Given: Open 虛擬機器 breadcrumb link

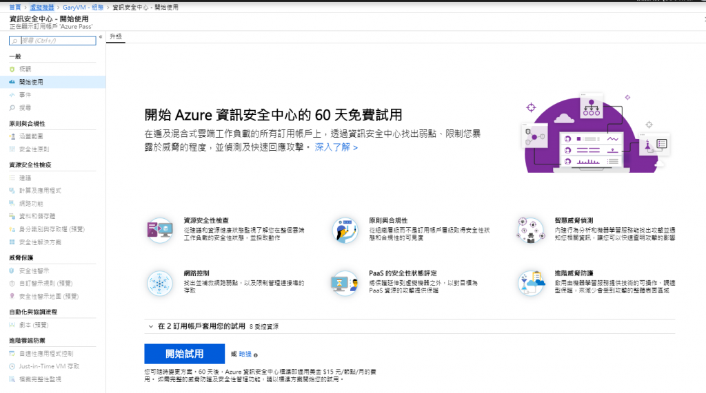Looking at the screenshot, I should point(42,7).
